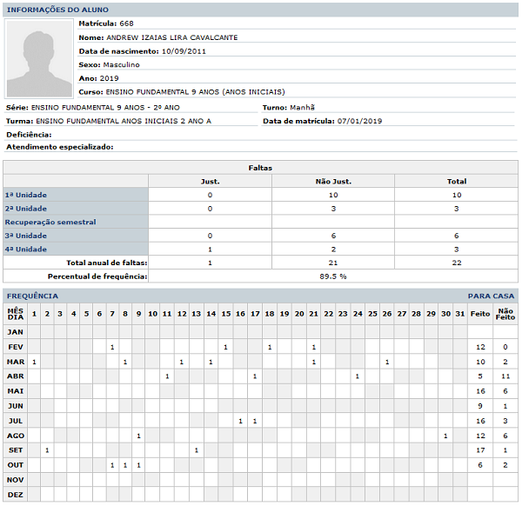This screenshot has width=522, height=506.
Task: Click the Faltas table title
Action: [x=260, y=167]
